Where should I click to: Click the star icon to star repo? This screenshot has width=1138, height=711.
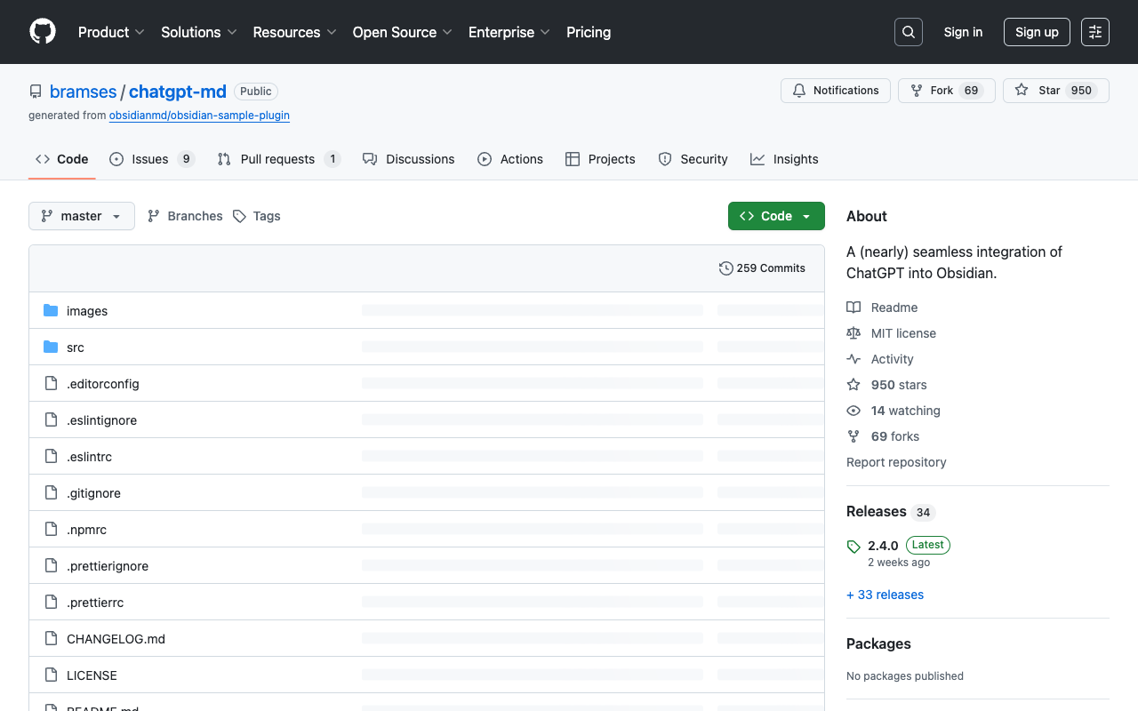(1022, 91)
